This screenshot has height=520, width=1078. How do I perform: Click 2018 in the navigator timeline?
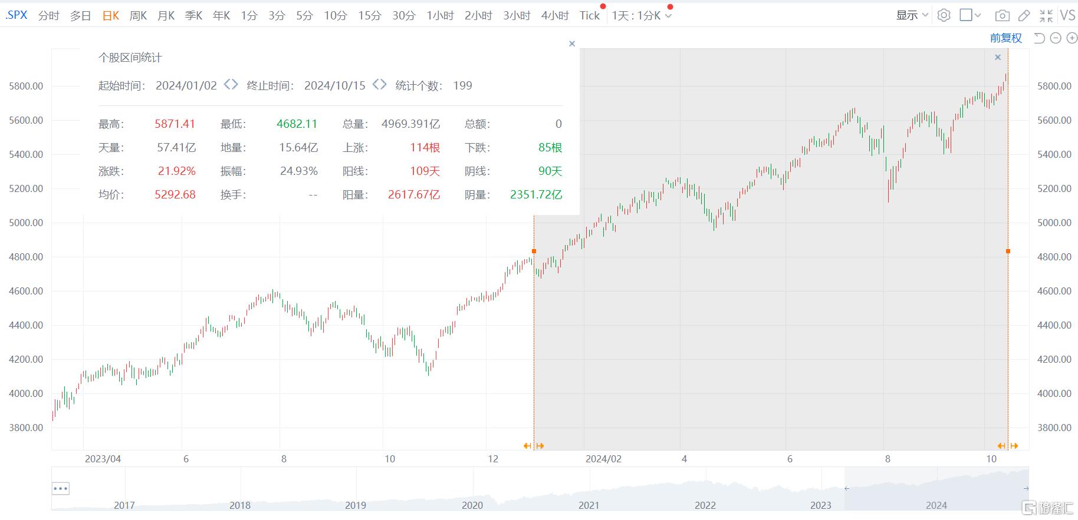[240, 505]
